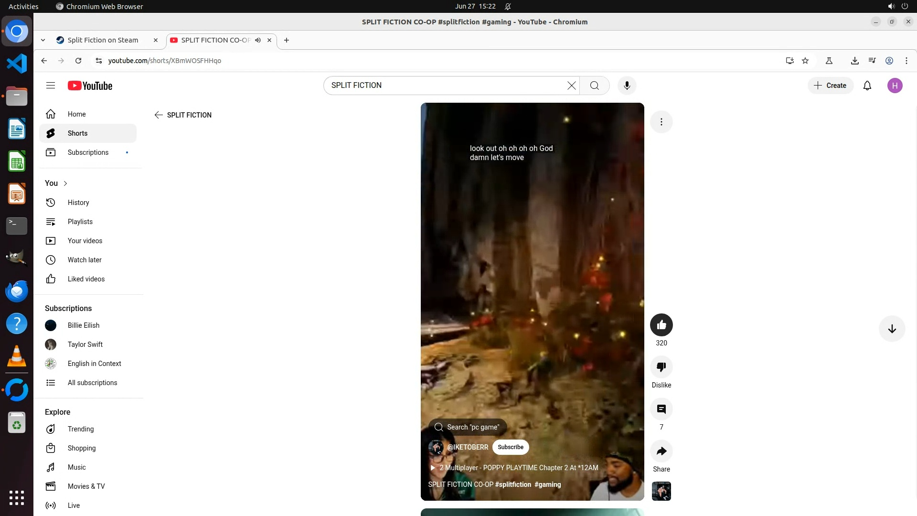The height and width of the screenshot is (516, 917).
Task: Go to next short with down arrow
Action: coord(892,329)
